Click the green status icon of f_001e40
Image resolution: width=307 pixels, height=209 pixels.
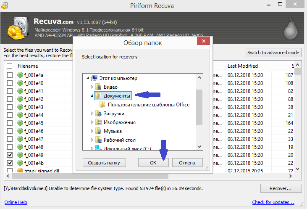[x=20, y=83]
